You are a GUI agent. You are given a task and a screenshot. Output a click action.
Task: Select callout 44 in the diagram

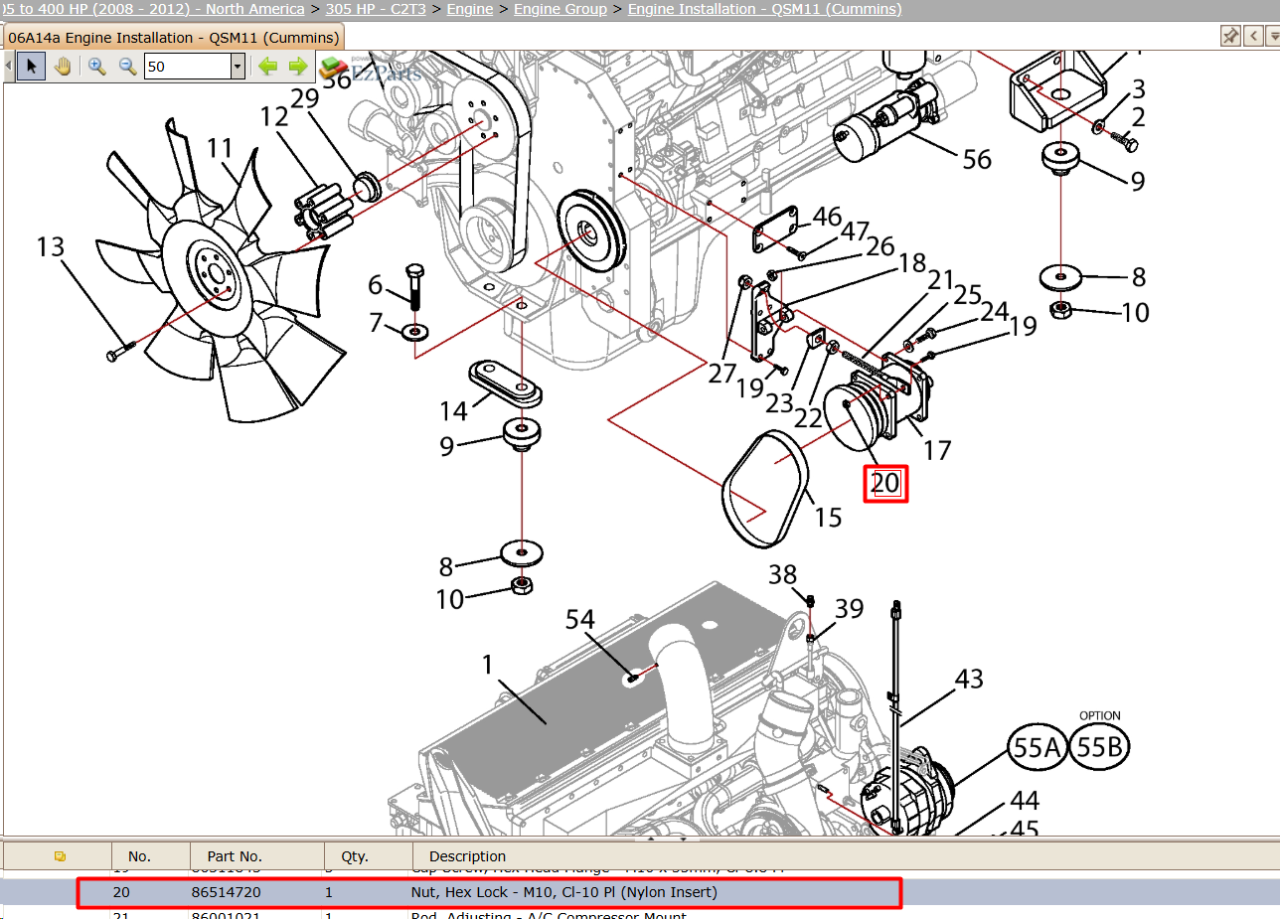1025,800
